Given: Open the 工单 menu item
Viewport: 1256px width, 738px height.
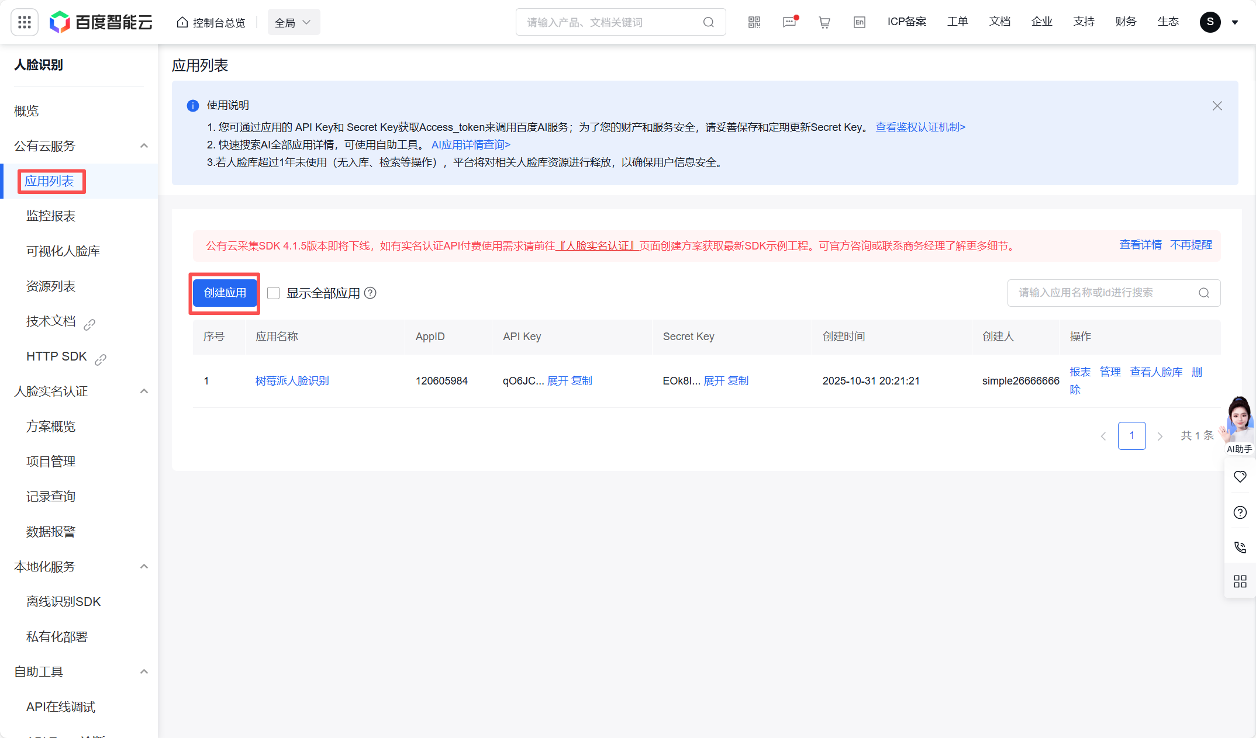Looking at the screenshot, I should tap(958, 22).
